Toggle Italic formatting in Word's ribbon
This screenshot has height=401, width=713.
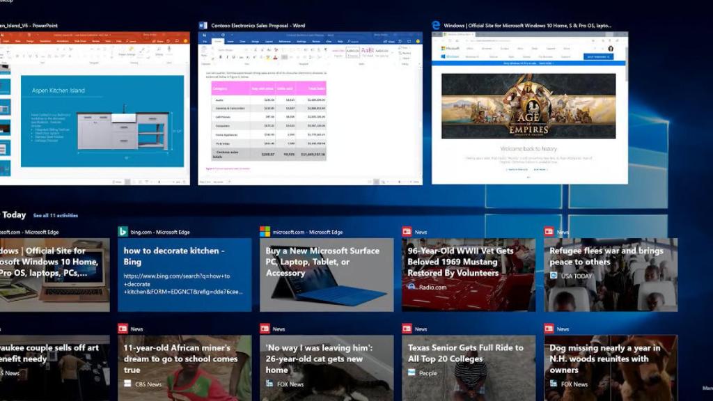point(227,56)
